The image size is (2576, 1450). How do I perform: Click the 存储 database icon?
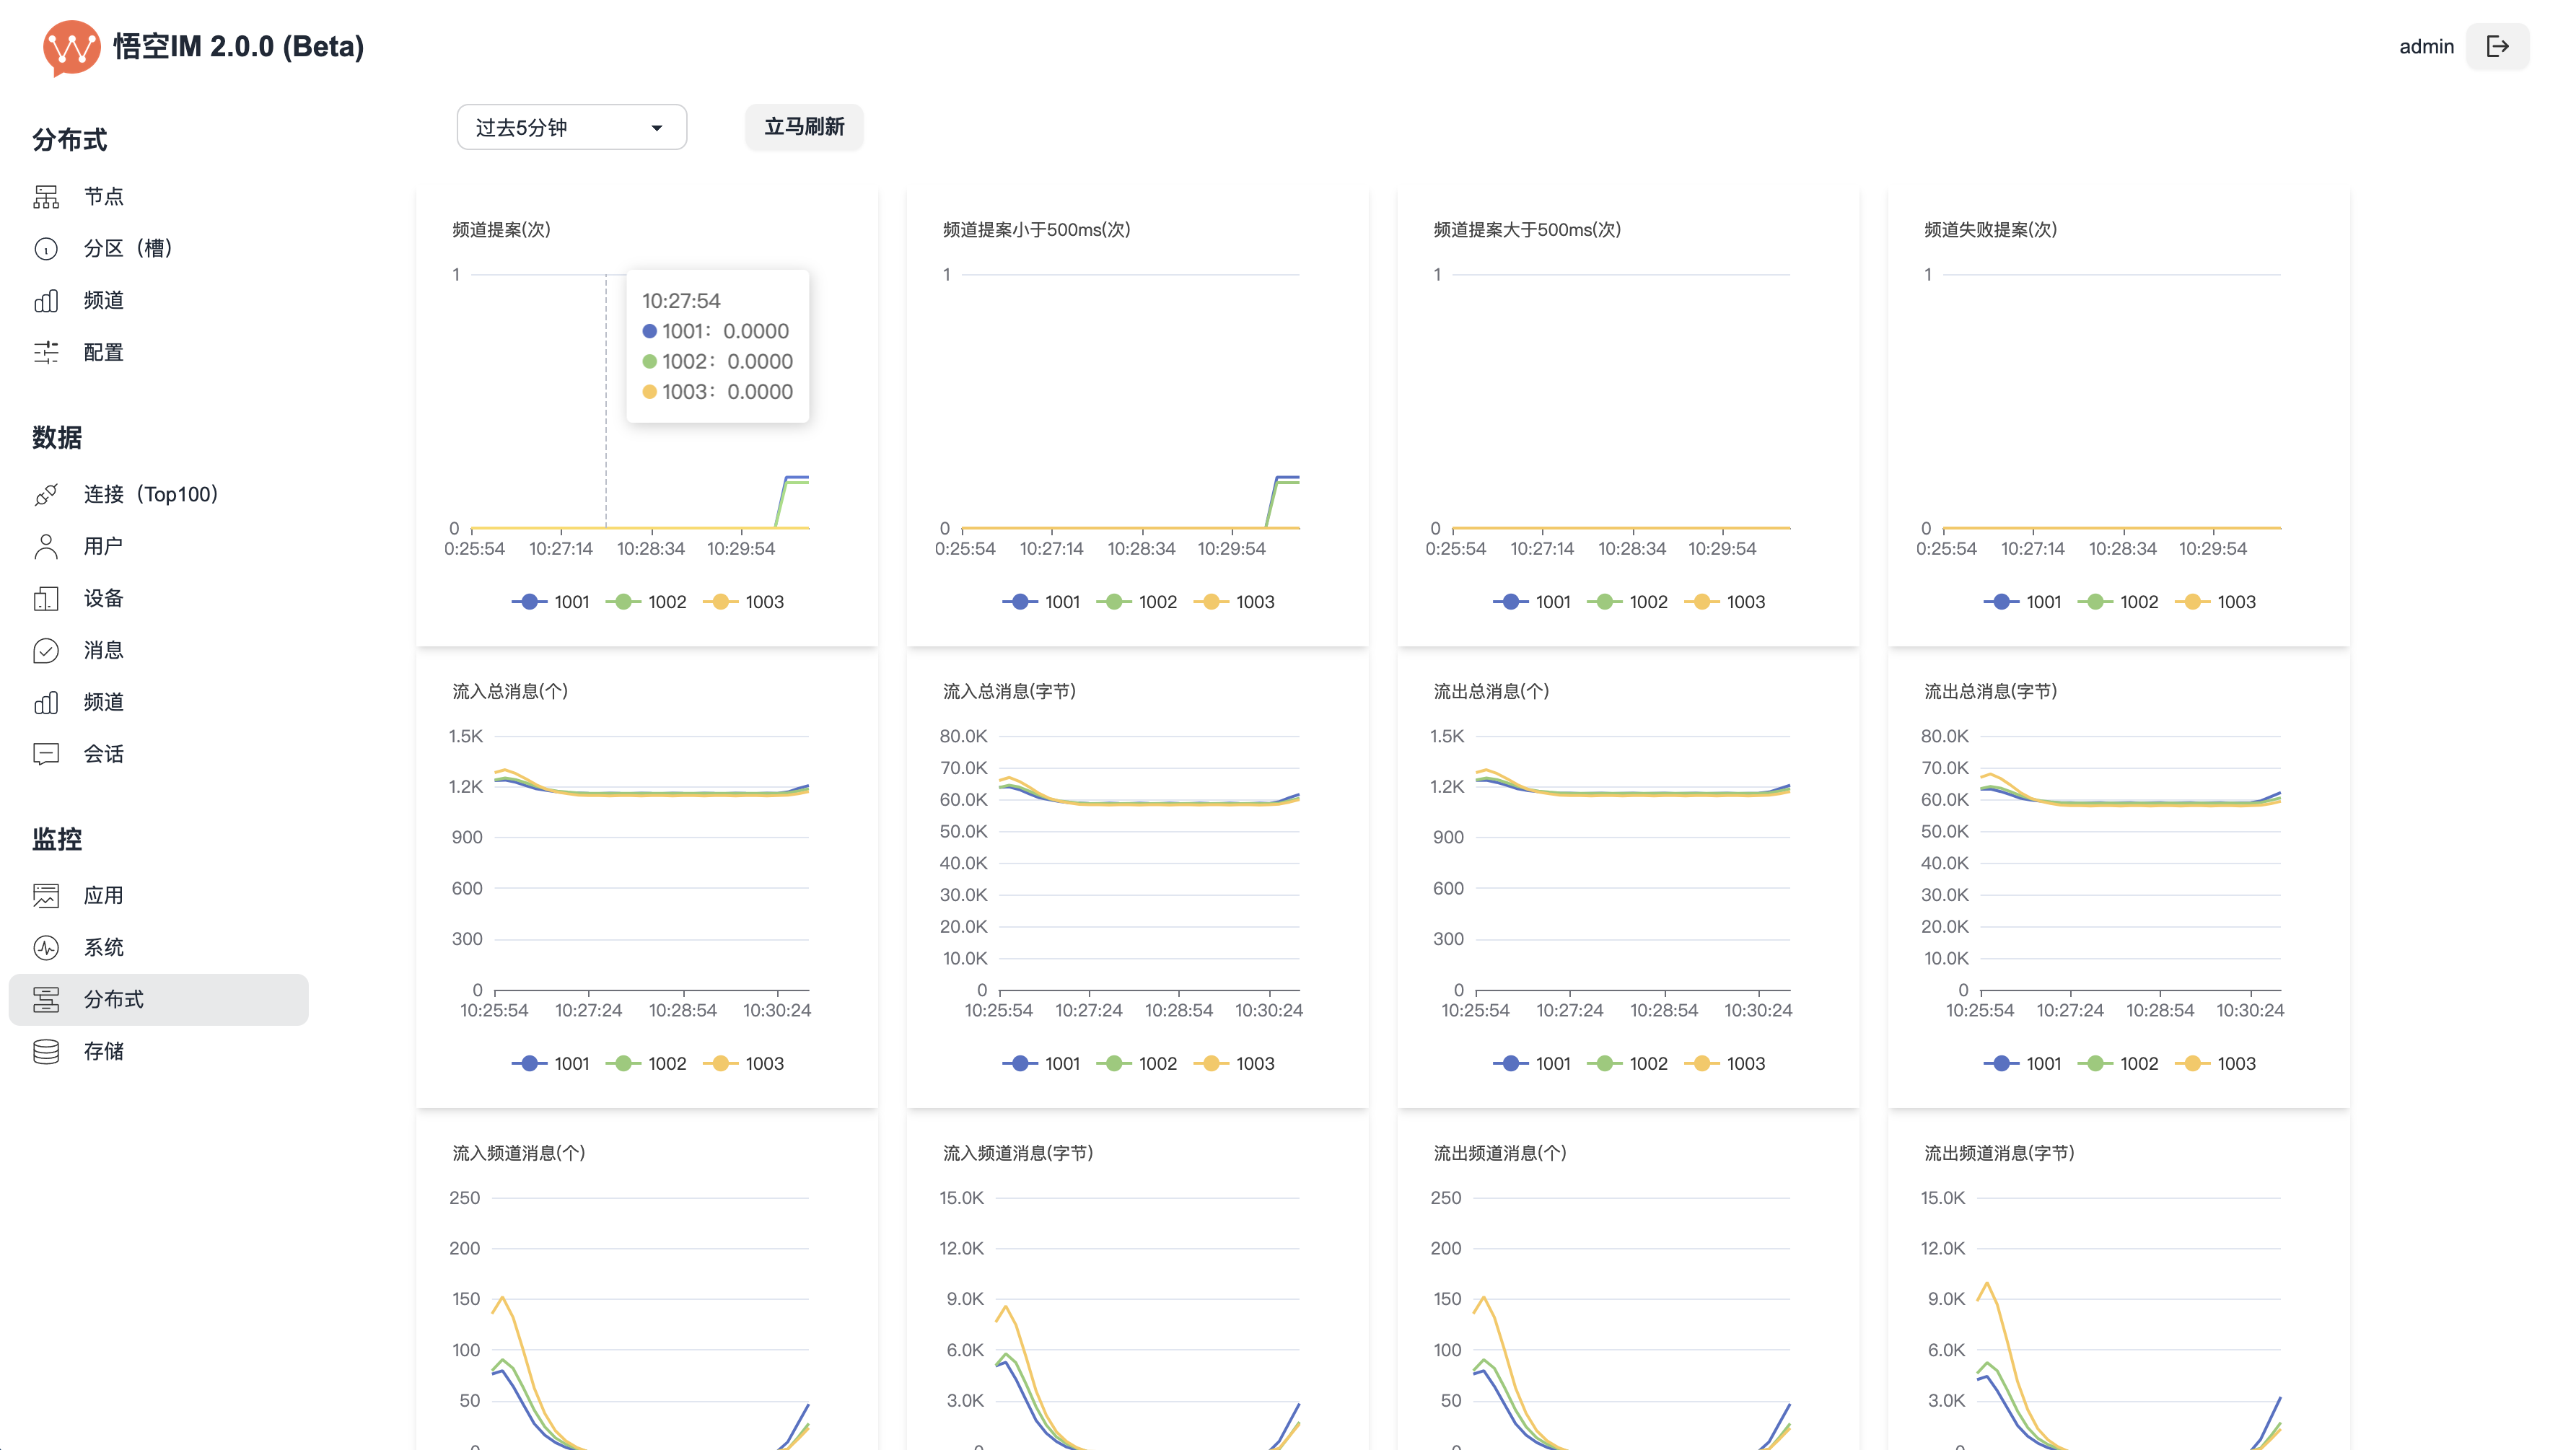point(46,1051)
